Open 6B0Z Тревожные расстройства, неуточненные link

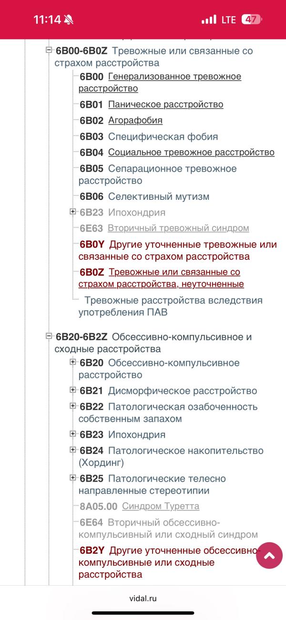coord(161,278)
